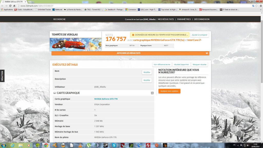Click Modifier next to Nom

(x=147, y=72)
